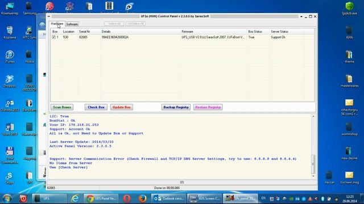364x204 pixels.
Task: Open the Nokia desktop folder icon
Action: point(29,57)
